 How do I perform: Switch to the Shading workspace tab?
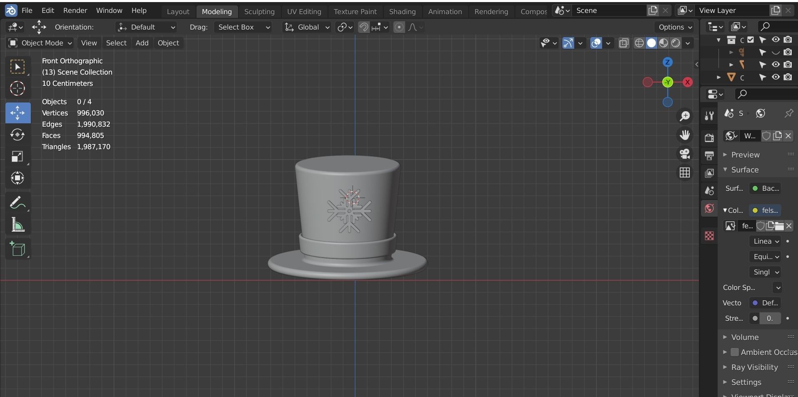tap(402, 12)
